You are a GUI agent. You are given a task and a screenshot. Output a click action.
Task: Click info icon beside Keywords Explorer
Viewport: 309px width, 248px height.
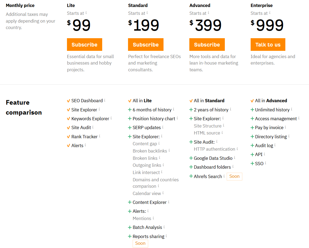(x=111, y=118)
